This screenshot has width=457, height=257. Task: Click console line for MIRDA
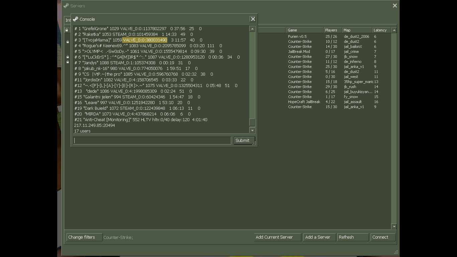(132, 114)
